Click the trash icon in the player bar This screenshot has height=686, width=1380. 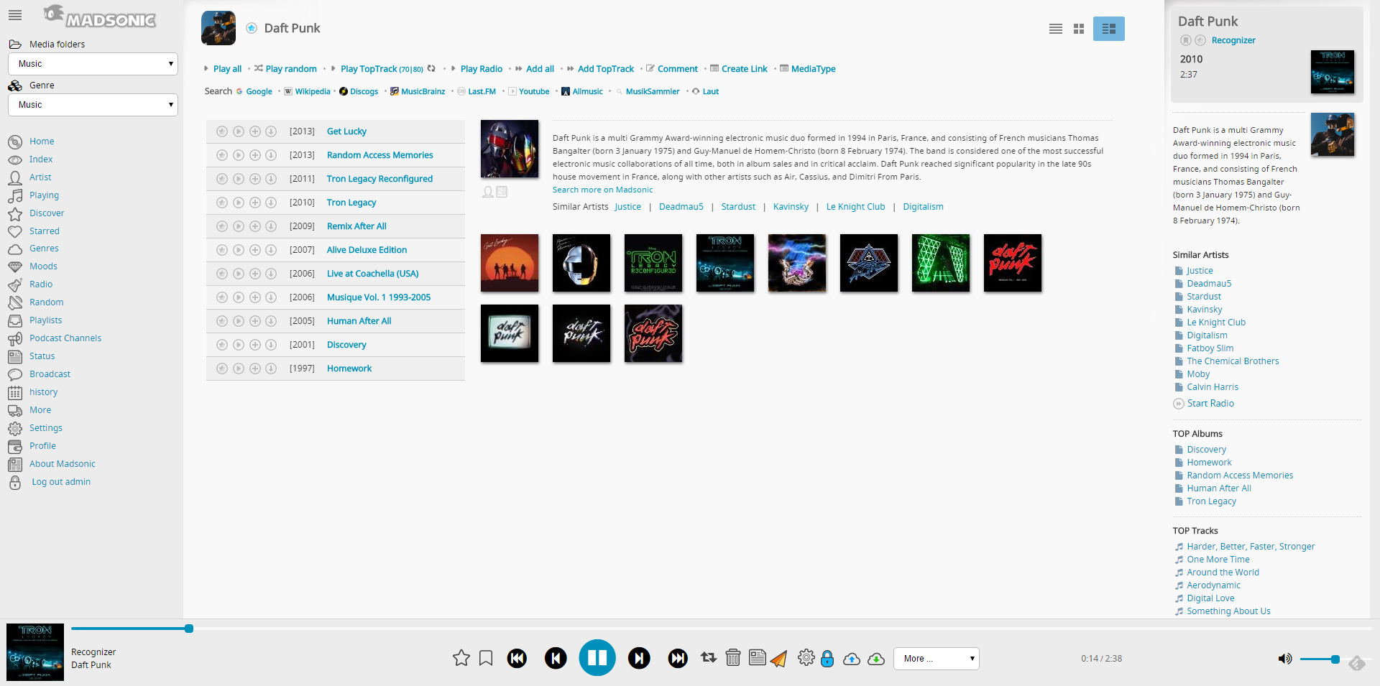tap(732, 658)
